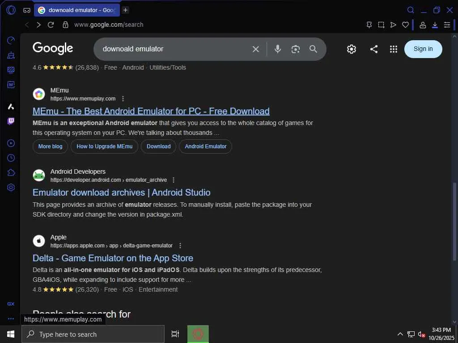
Task: Open MEmu Best Android Emulator link
Action: (151, 111)
